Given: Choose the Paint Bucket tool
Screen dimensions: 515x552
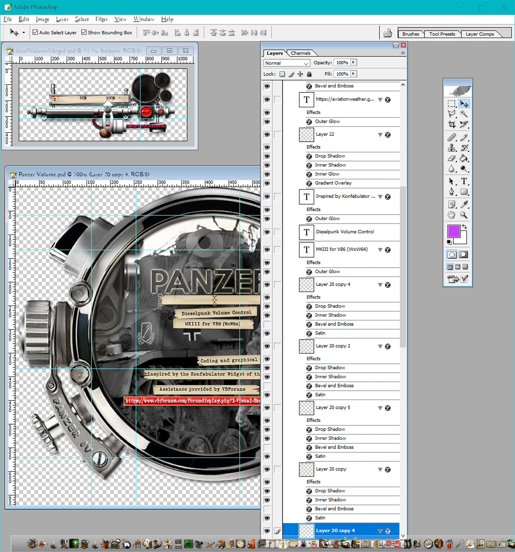Looking at the screenshot, I should [x=464, y=158].
